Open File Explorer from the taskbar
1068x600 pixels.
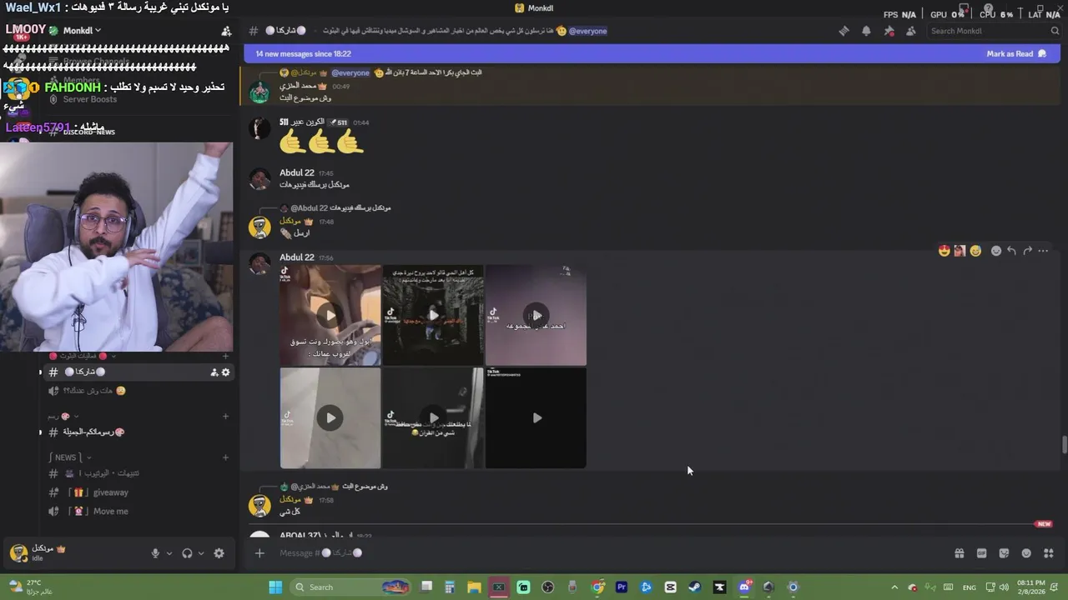click(x=474, y=587)
